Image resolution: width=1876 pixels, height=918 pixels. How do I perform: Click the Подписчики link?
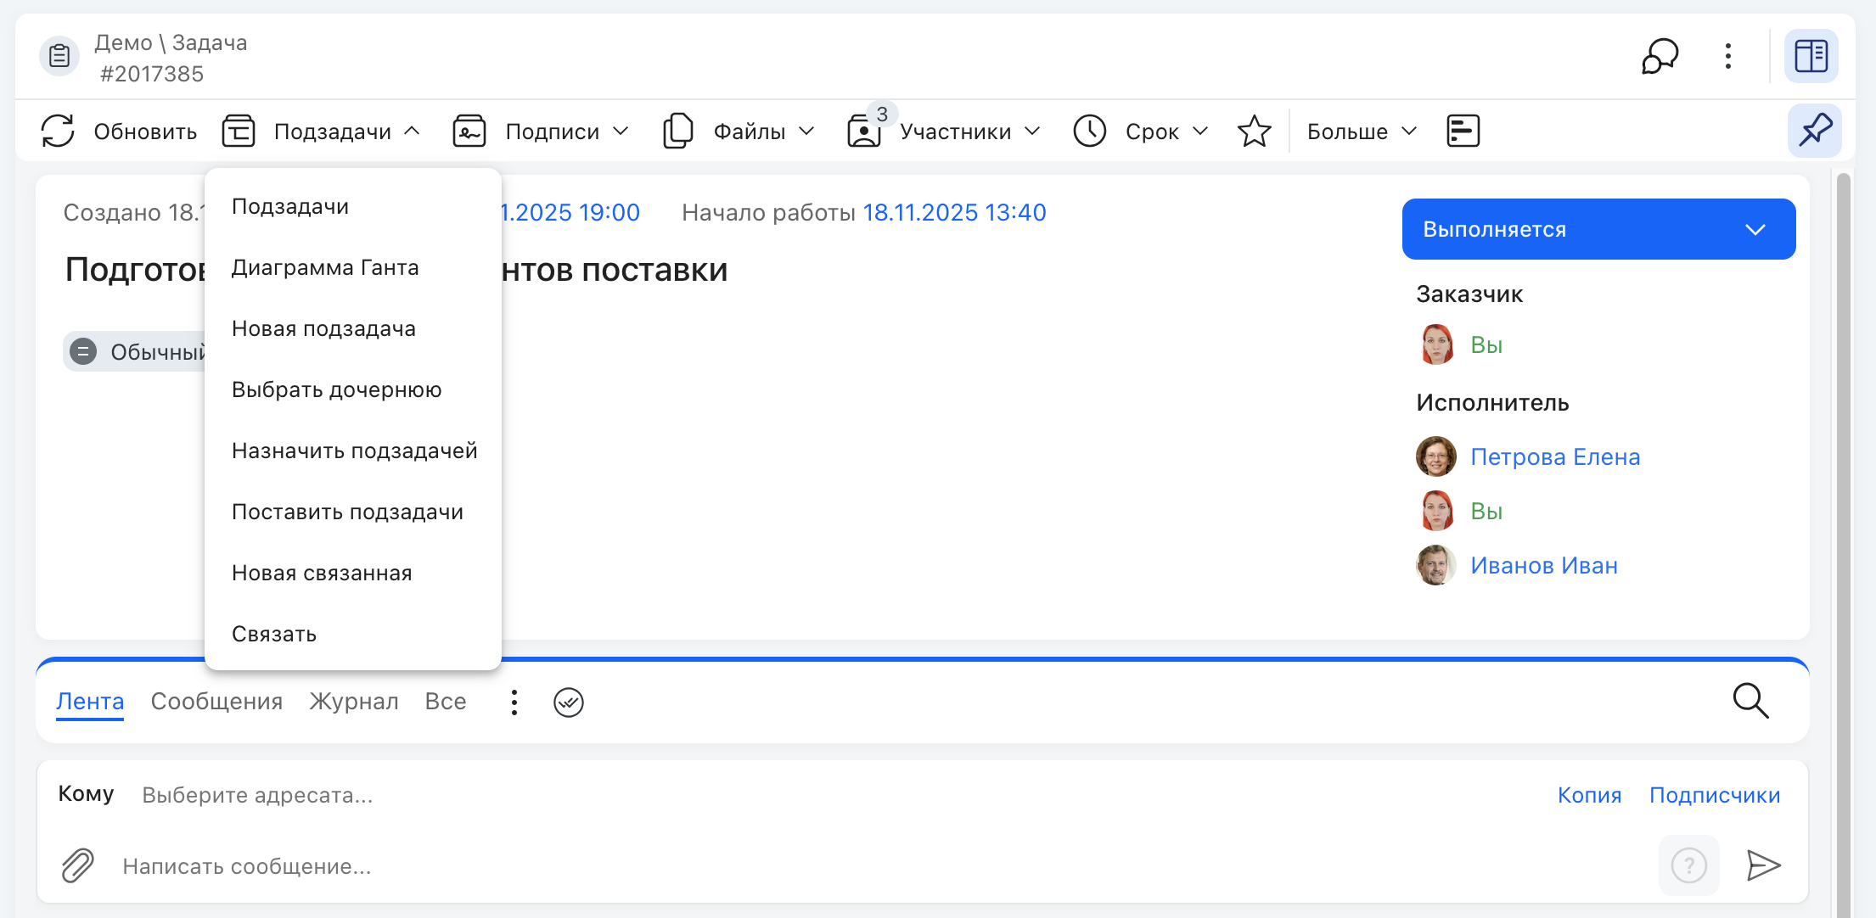tap(1714, 795)
